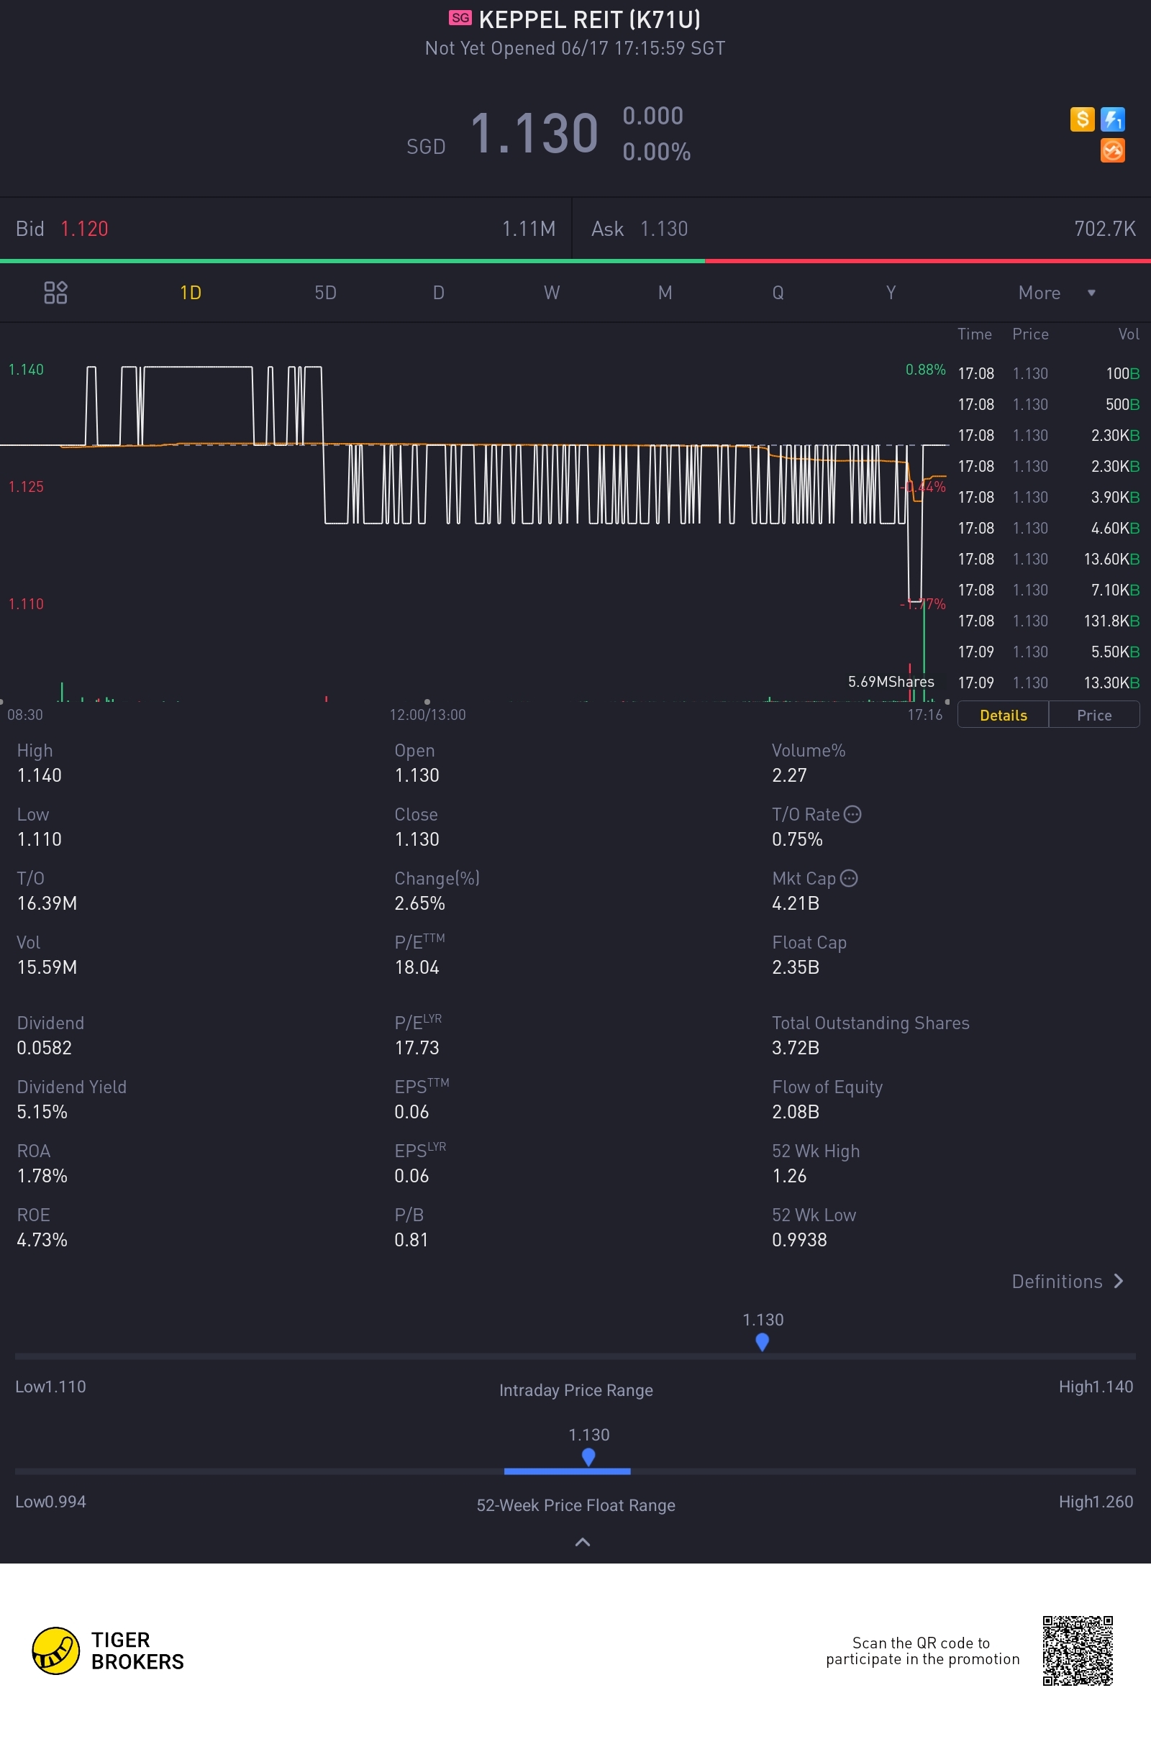The image size is (1151, 1739).
Task: Click the blue lightning bolt badge icon
Action: (1112, 119)
